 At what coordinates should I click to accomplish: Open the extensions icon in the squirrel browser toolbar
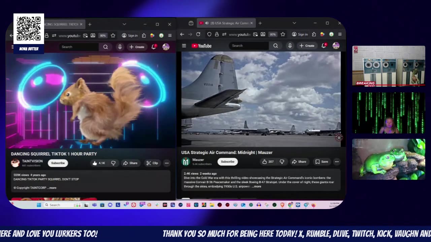[144, 35]
